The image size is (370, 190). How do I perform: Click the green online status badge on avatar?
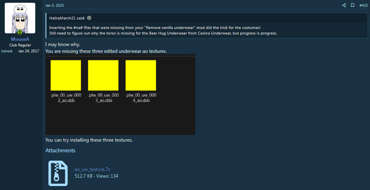tap(20, 32)
